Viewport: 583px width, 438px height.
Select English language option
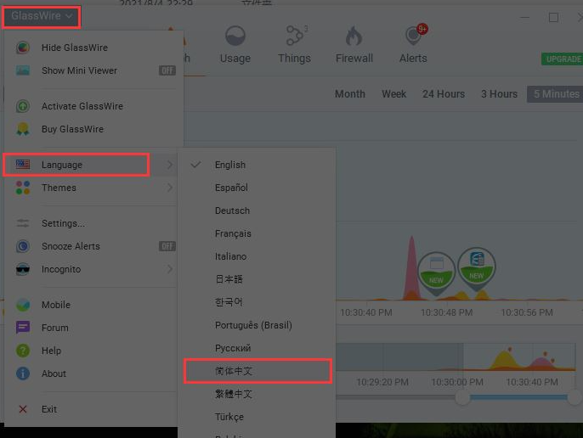coord(230,165)
